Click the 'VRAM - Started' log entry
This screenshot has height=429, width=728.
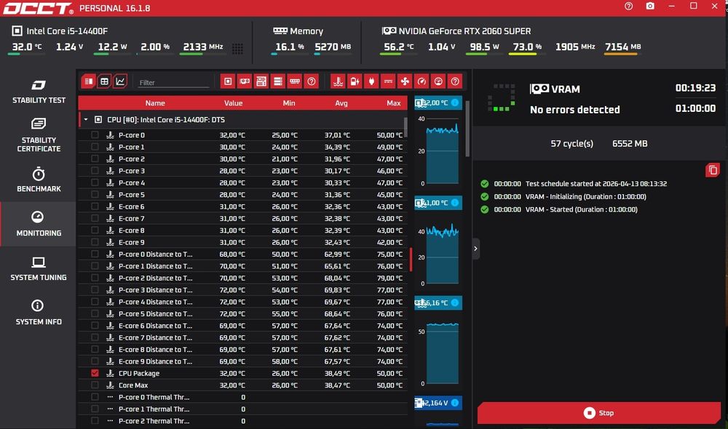point(582,209)
